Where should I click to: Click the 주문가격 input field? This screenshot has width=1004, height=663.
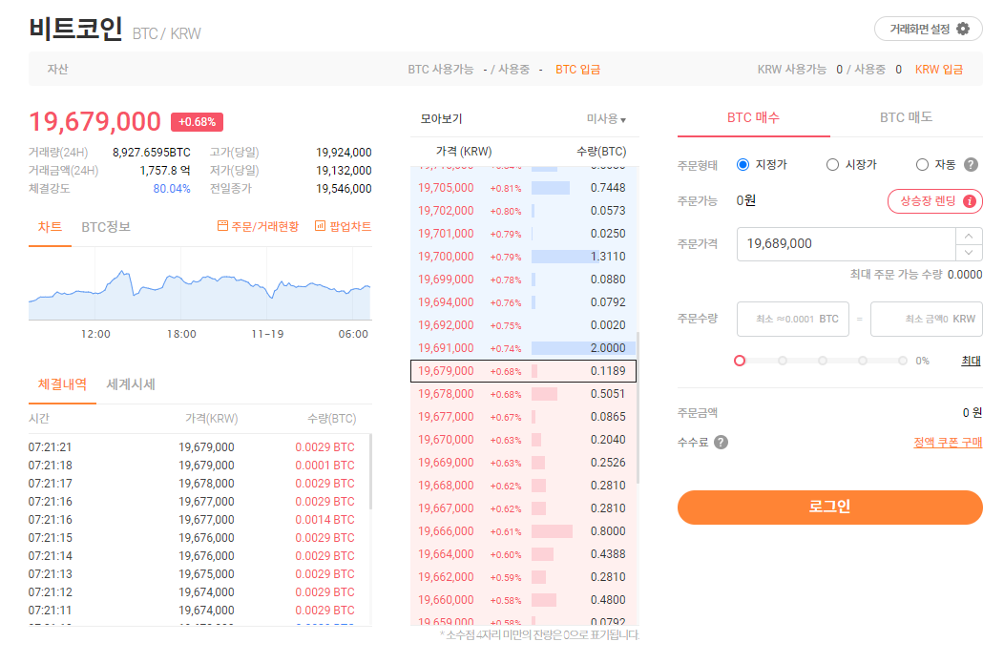(847, 244)
